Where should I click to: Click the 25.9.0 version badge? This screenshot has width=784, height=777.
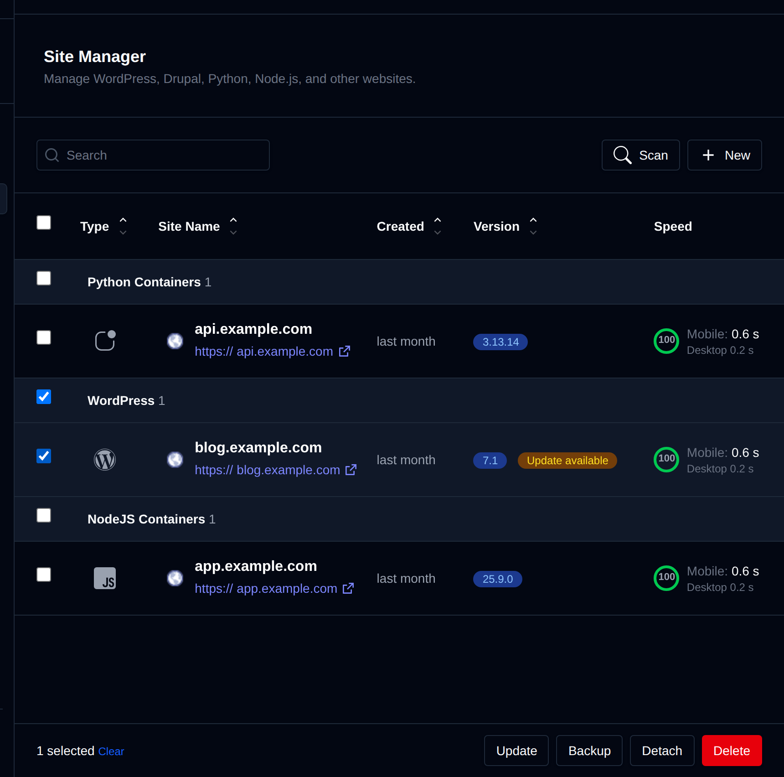click(x=498, y=579)
